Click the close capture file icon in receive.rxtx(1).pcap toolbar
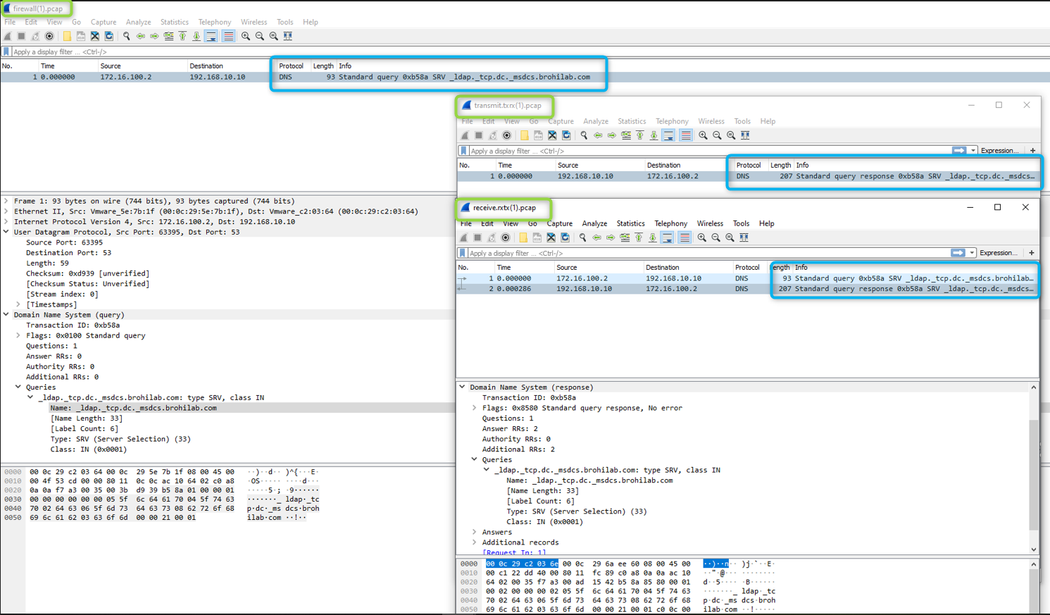This screenshot has height=615, width=1050. (x=551, y=238)
